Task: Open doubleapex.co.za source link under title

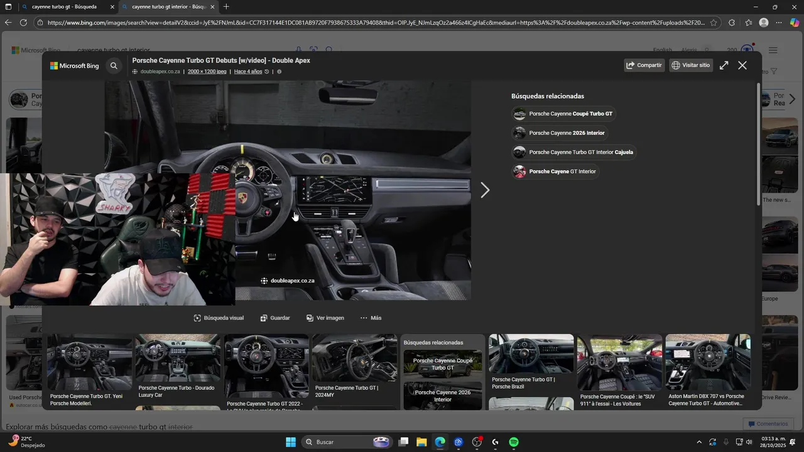Action: pos(160,72)
